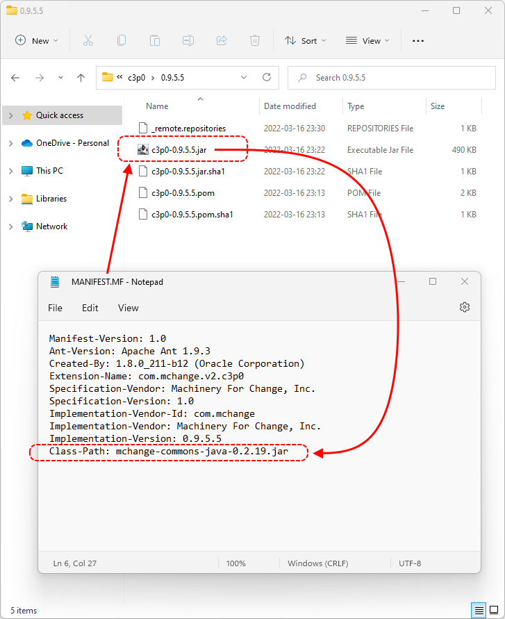Viewport: 505px width, 619px height.
Task: Click the Rename icon in toolbar
Action: 188,40
